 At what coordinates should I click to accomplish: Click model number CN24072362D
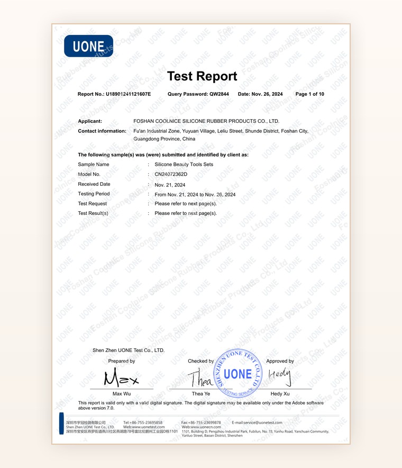click(x=171, y=174)
